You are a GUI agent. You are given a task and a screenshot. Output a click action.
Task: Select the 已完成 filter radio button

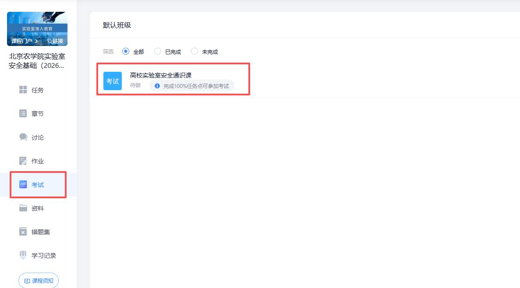(x=158, y=51)
